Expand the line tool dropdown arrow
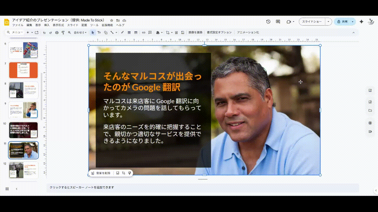Screen dimensions: 378x212 (x=116, y=32)
